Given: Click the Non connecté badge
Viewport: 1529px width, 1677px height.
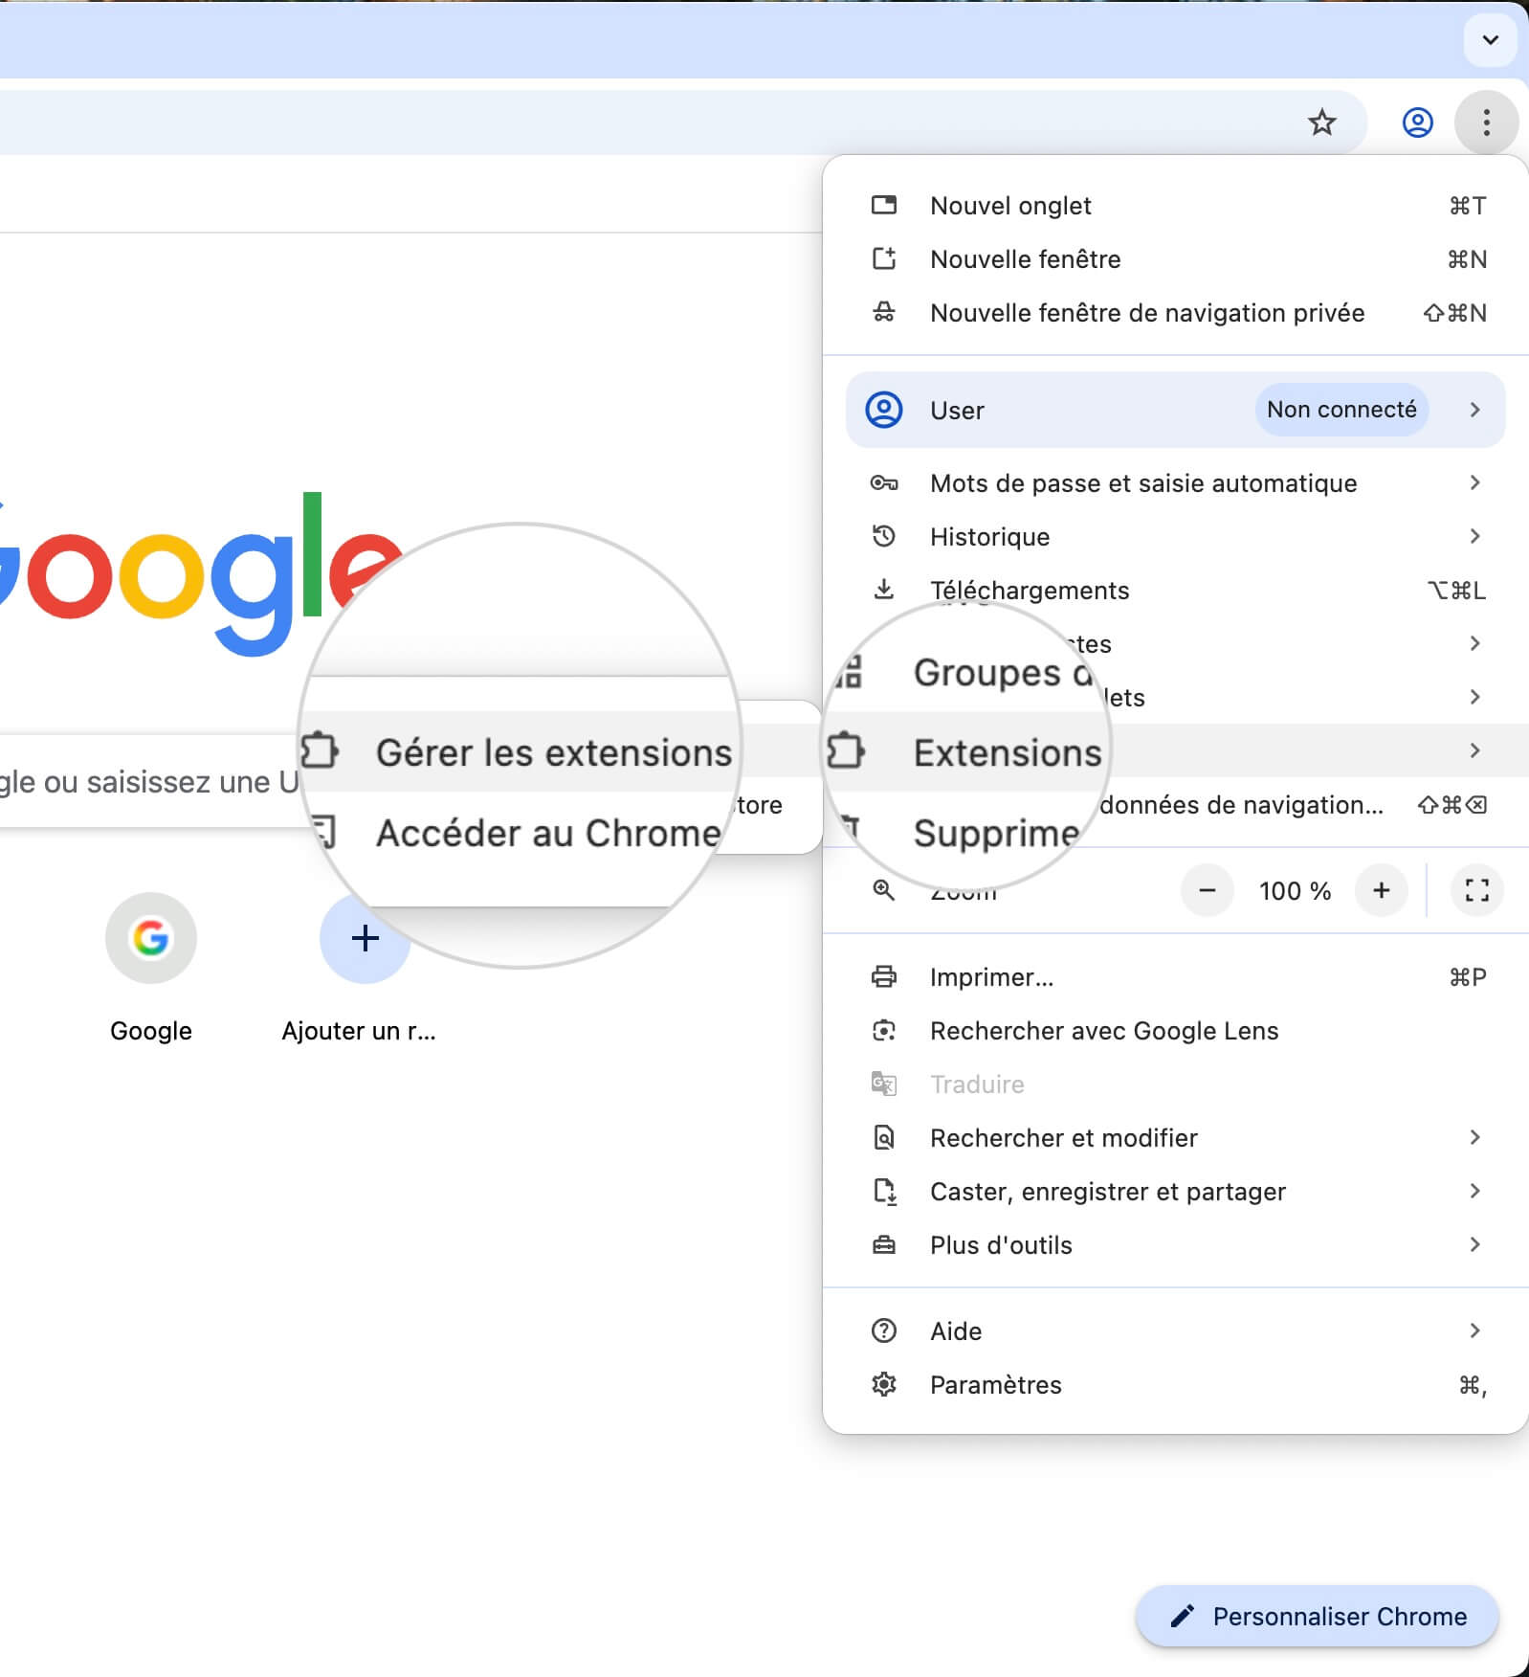Looking at the screenshot, I should pos(1341,410).
